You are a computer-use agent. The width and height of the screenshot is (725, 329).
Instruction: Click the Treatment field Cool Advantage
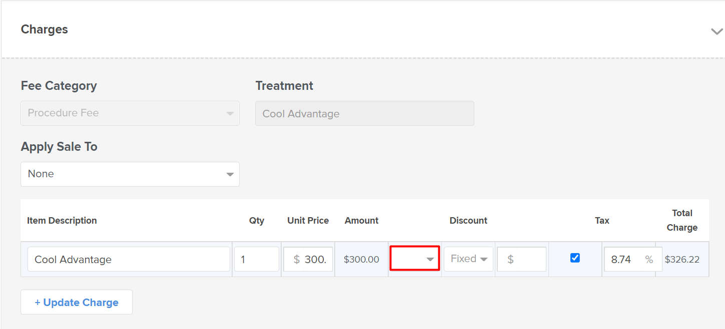[x=365, y=113]
